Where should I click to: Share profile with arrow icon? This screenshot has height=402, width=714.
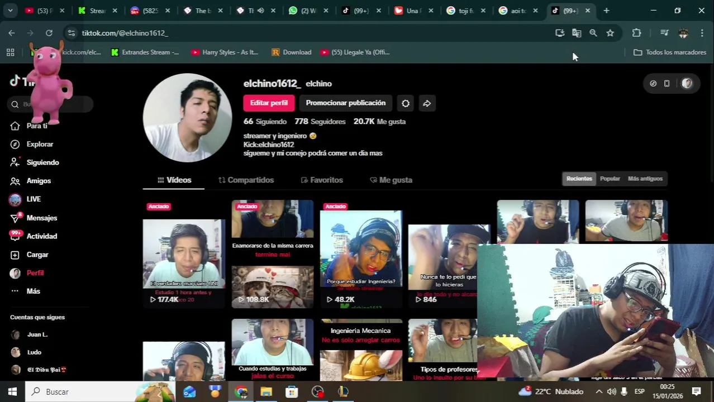coord(427,103)
